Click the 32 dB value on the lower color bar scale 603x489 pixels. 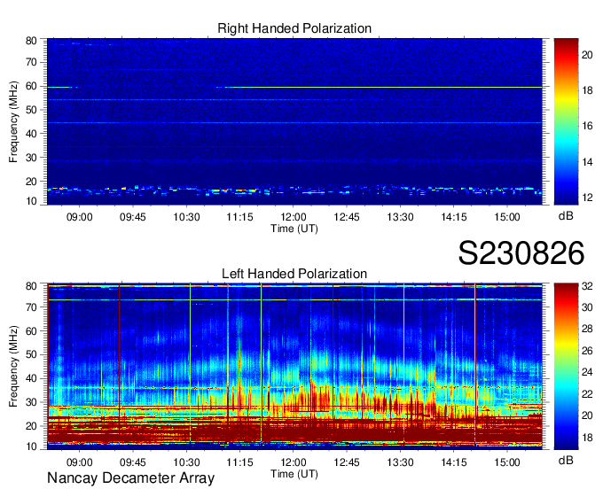[587, 286]
